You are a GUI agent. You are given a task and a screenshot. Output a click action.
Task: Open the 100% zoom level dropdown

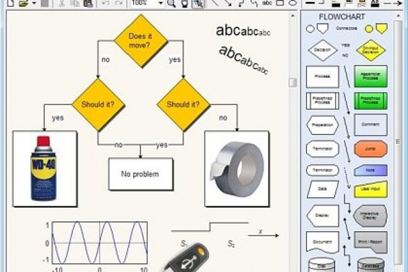(160, 4)
